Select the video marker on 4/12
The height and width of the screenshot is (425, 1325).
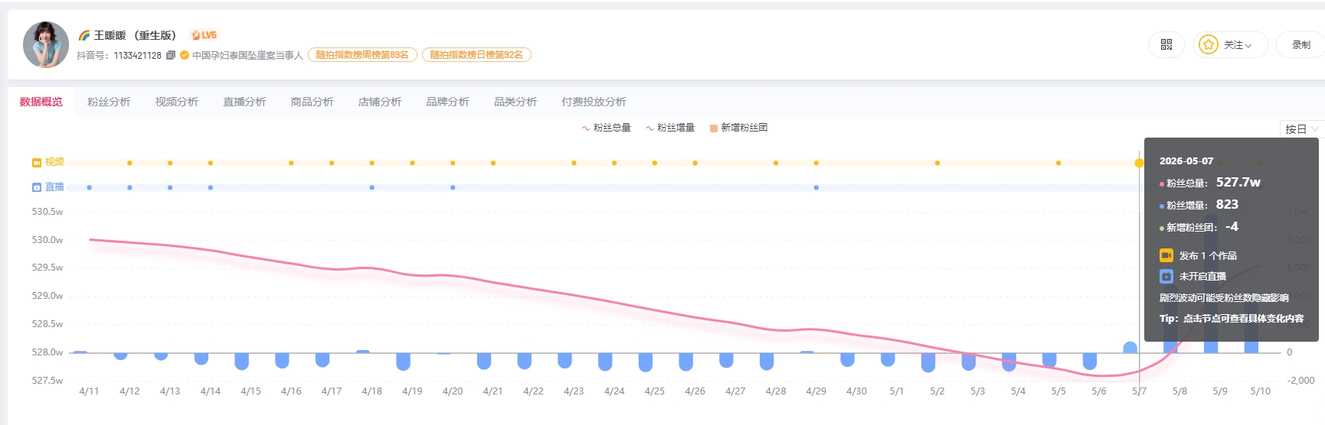click(129, 163)
